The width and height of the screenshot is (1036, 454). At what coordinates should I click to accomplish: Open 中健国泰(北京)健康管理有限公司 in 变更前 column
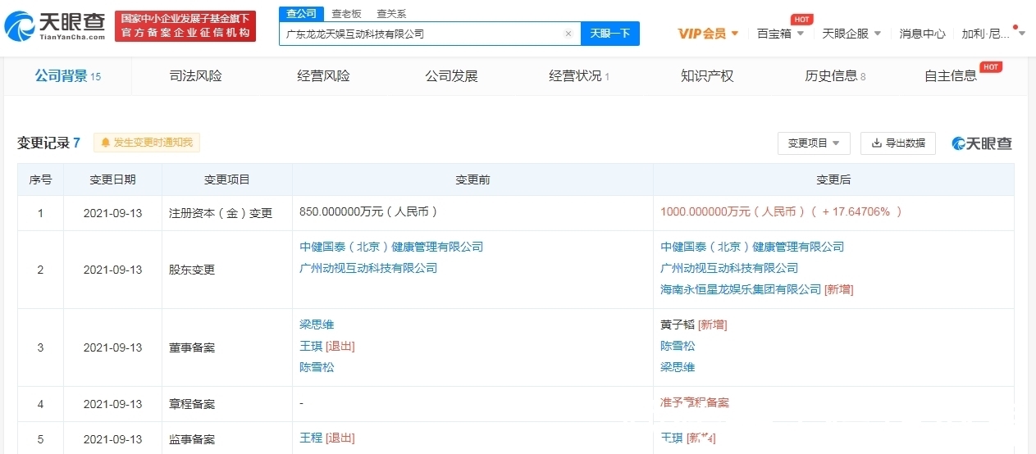391,247
